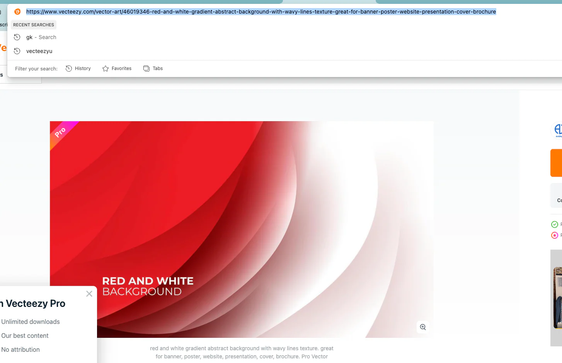
Task: Click the advertisement thumbnail at right edge
Action: (x=556, y=298)
